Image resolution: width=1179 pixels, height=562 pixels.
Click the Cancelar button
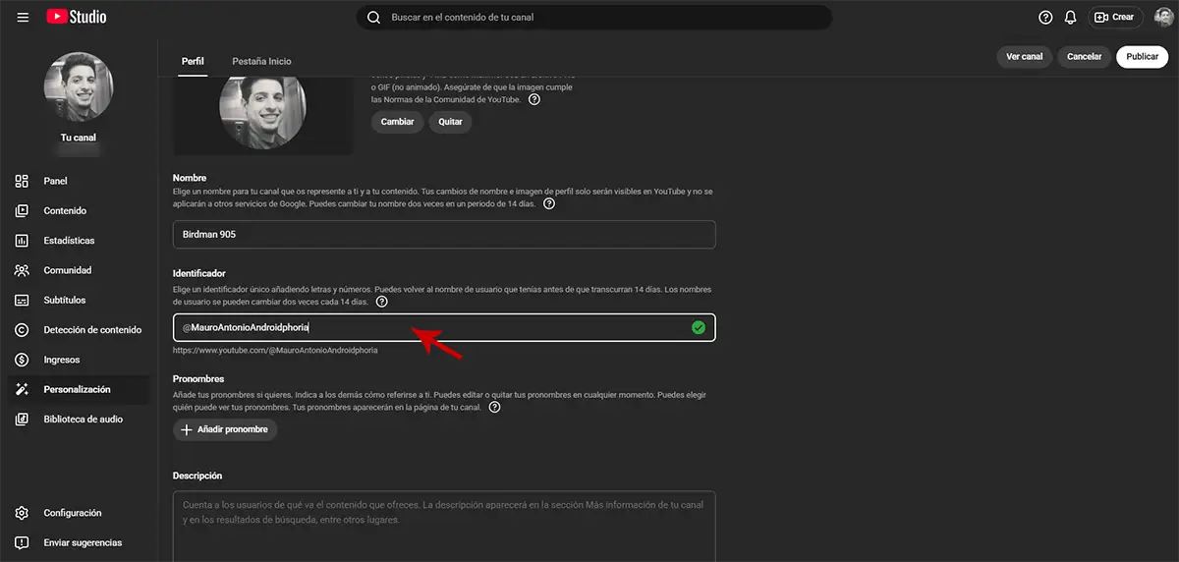[x=1085, y=57]
